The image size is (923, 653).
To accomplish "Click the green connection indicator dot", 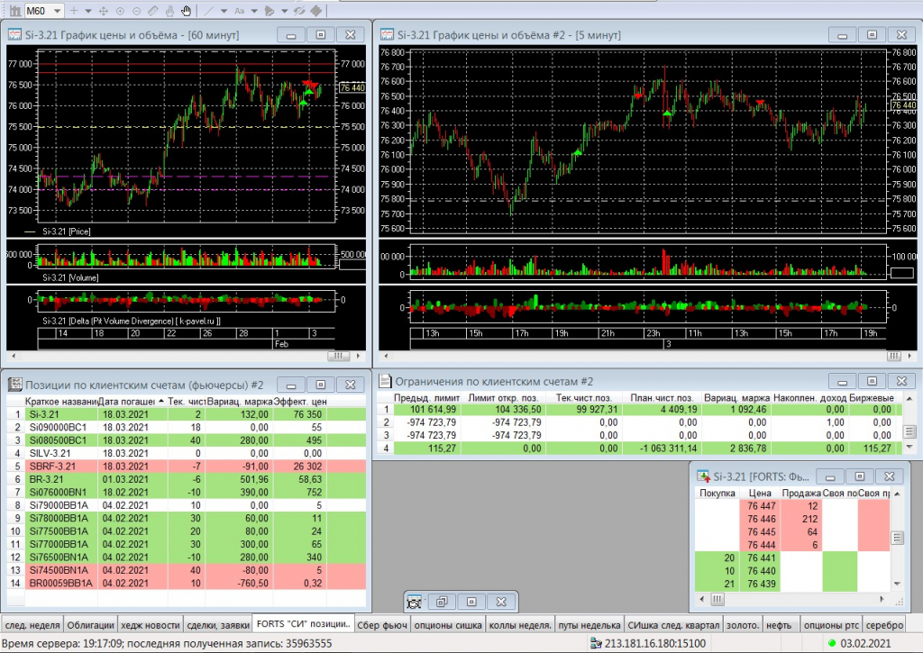I will click(832, 643).
